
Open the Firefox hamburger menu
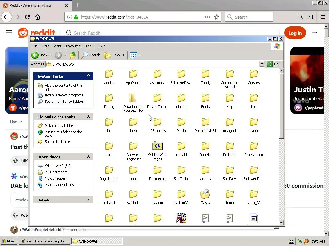(x=323, y=17)
